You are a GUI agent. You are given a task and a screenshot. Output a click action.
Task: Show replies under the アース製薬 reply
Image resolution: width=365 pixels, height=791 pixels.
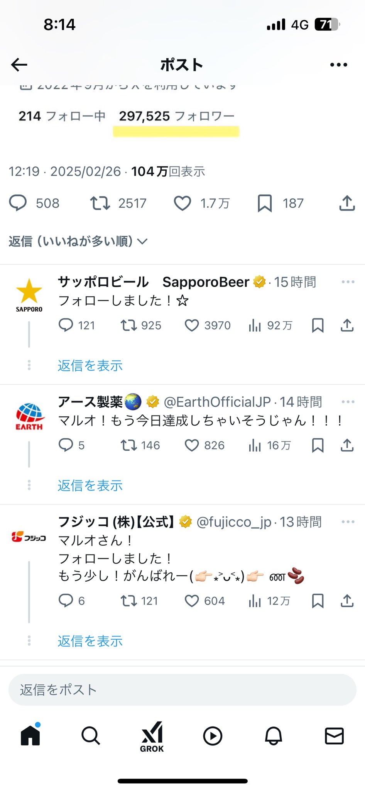pyautogui.click(x=90, y=485)
